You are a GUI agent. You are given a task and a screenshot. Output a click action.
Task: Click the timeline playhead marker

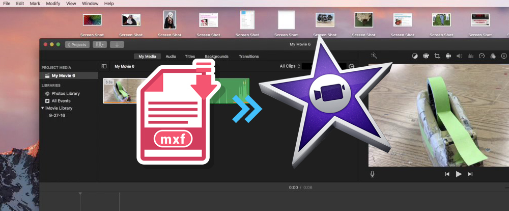point(80,194)
